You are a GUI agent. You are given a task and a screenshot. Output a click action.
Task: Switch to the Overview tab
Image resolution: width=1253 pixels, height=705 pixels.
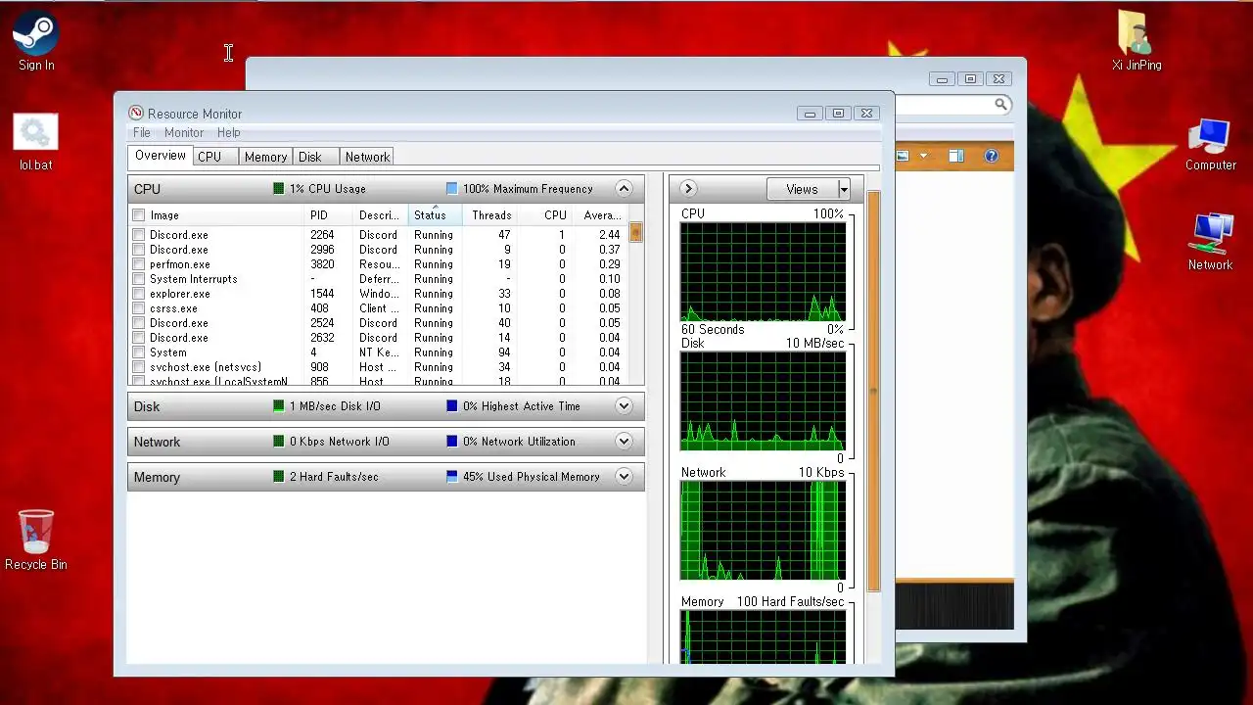[161, 156]
